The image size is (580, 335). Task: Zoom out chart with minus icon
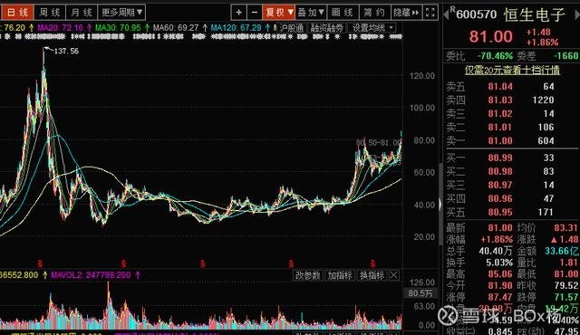point(255,13)
